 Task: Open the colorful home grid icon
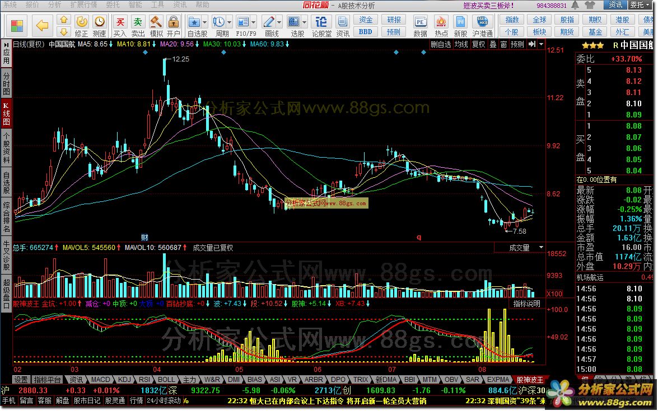pos(17,26)
